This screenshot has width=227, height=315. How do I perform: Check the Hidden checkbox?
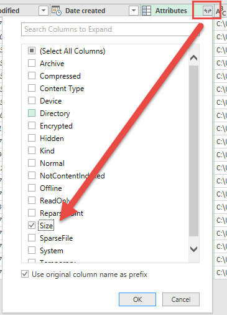[x=32, y=138]
